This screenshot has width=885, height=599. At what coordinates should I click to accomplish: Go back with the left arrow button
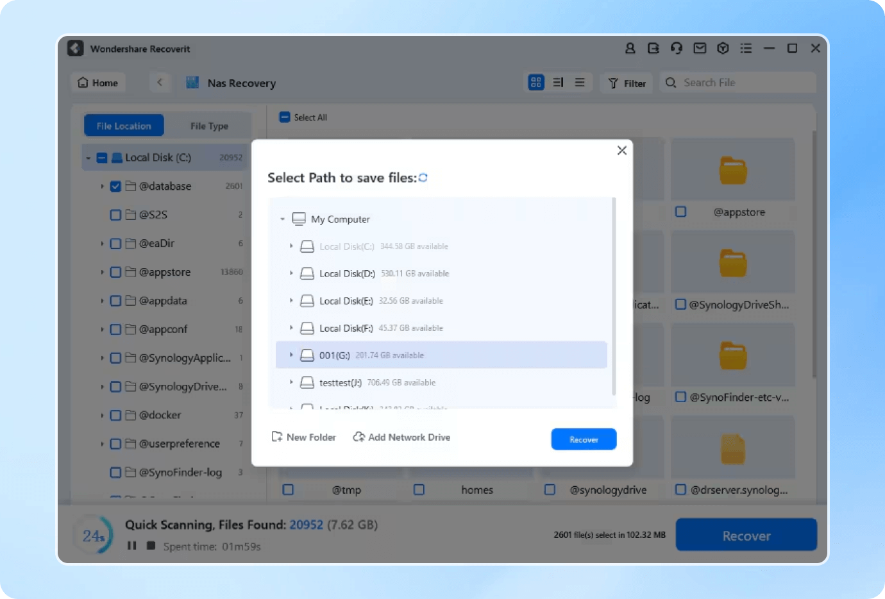click(x=160, y=82)
